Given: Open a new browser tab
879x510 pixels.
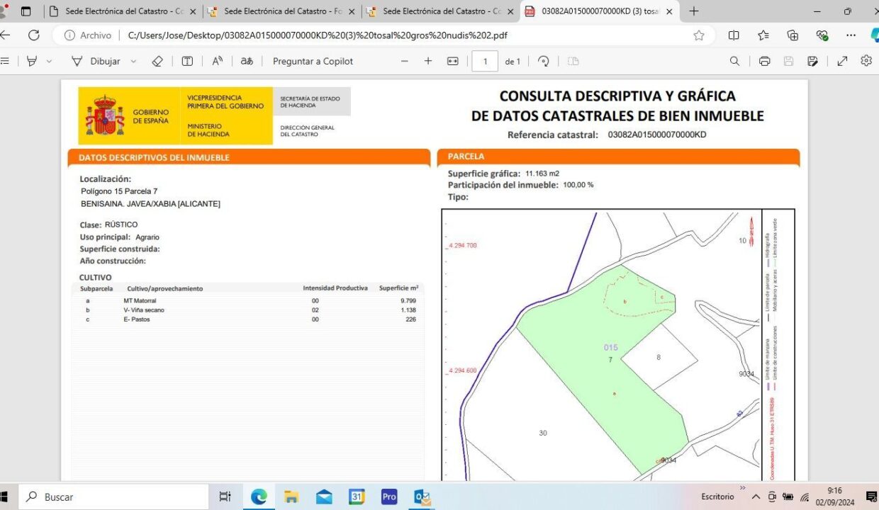Looking at the screenshot, I should tap(694, 11).
